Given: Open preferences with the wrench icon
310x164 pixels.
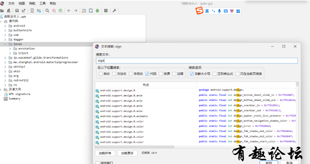Looking at the screenshot, I should click(x=114, y=11).
